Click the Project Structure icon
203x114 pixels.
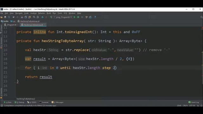pyautogui.click(x=87, y=17)
